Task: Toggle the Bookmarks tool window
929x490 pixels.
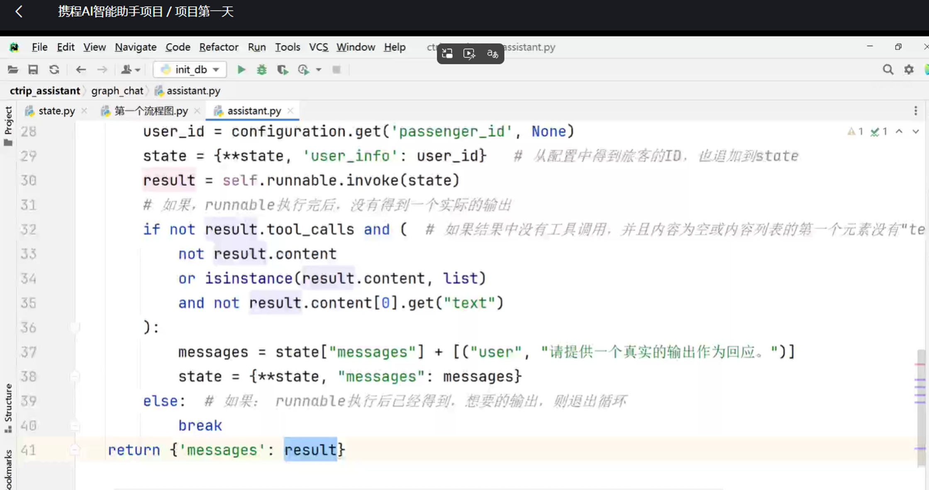Action: coord(8,470)
